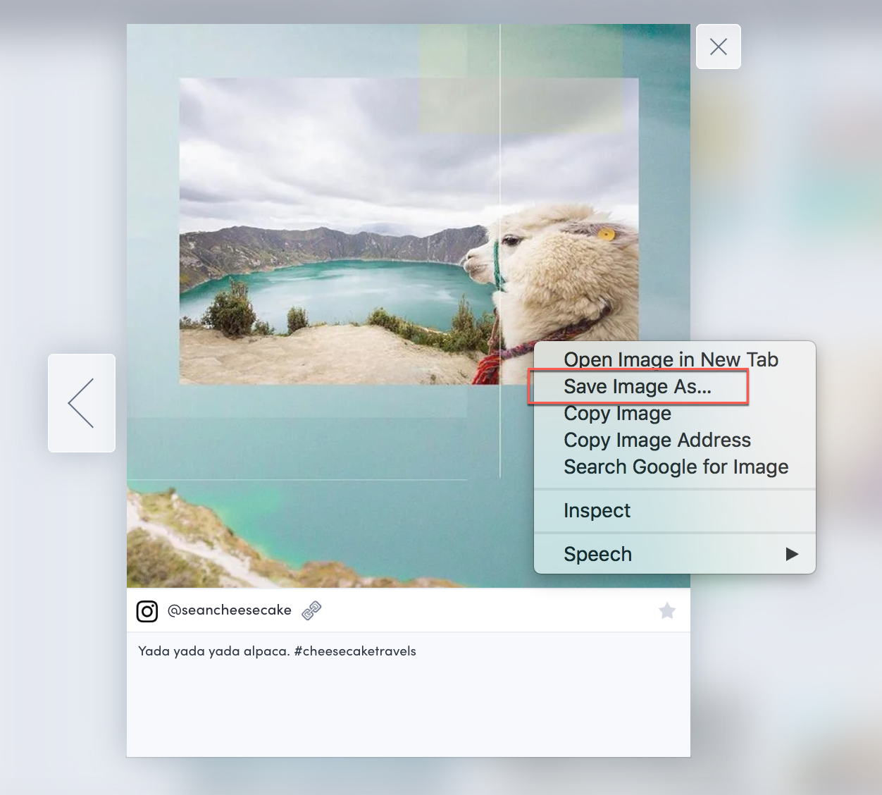Choose Open Image in New Tab
The height and width of the screenshot is (795, 882).
coord(670,359)
